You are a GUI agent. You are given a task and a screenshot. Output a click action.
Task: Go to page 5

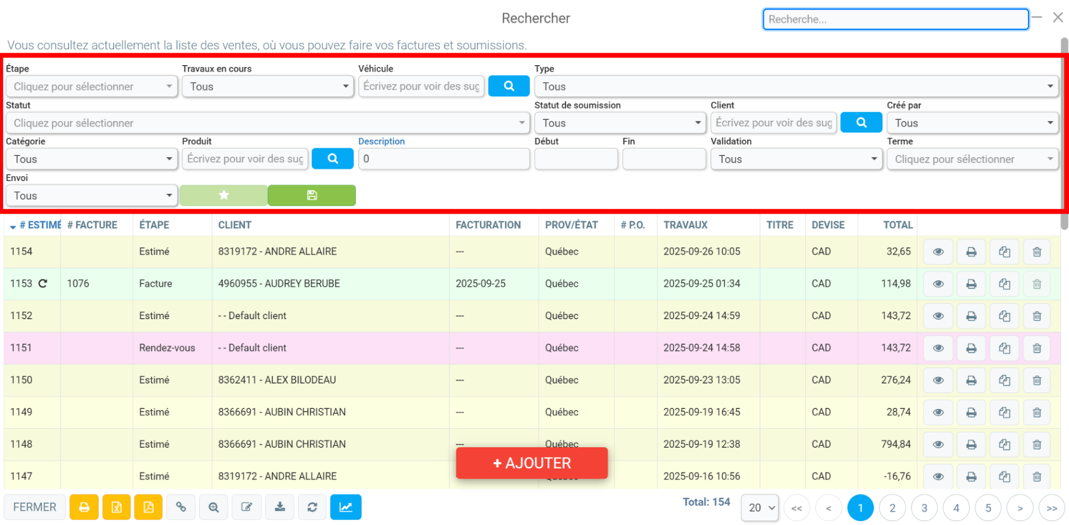click(x=988, y=508)
